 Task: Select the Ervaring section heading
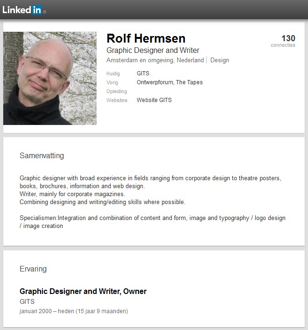pyautogui.click(x=33, y=269)
